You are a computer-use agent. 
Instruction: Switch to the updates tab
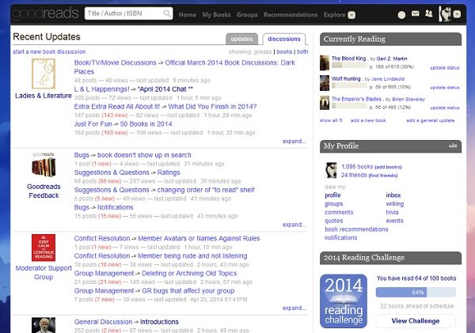241,39
